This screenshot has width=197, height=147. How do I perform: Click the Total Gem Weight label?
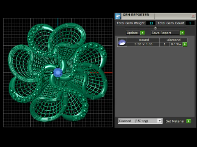tap(131, 23)
